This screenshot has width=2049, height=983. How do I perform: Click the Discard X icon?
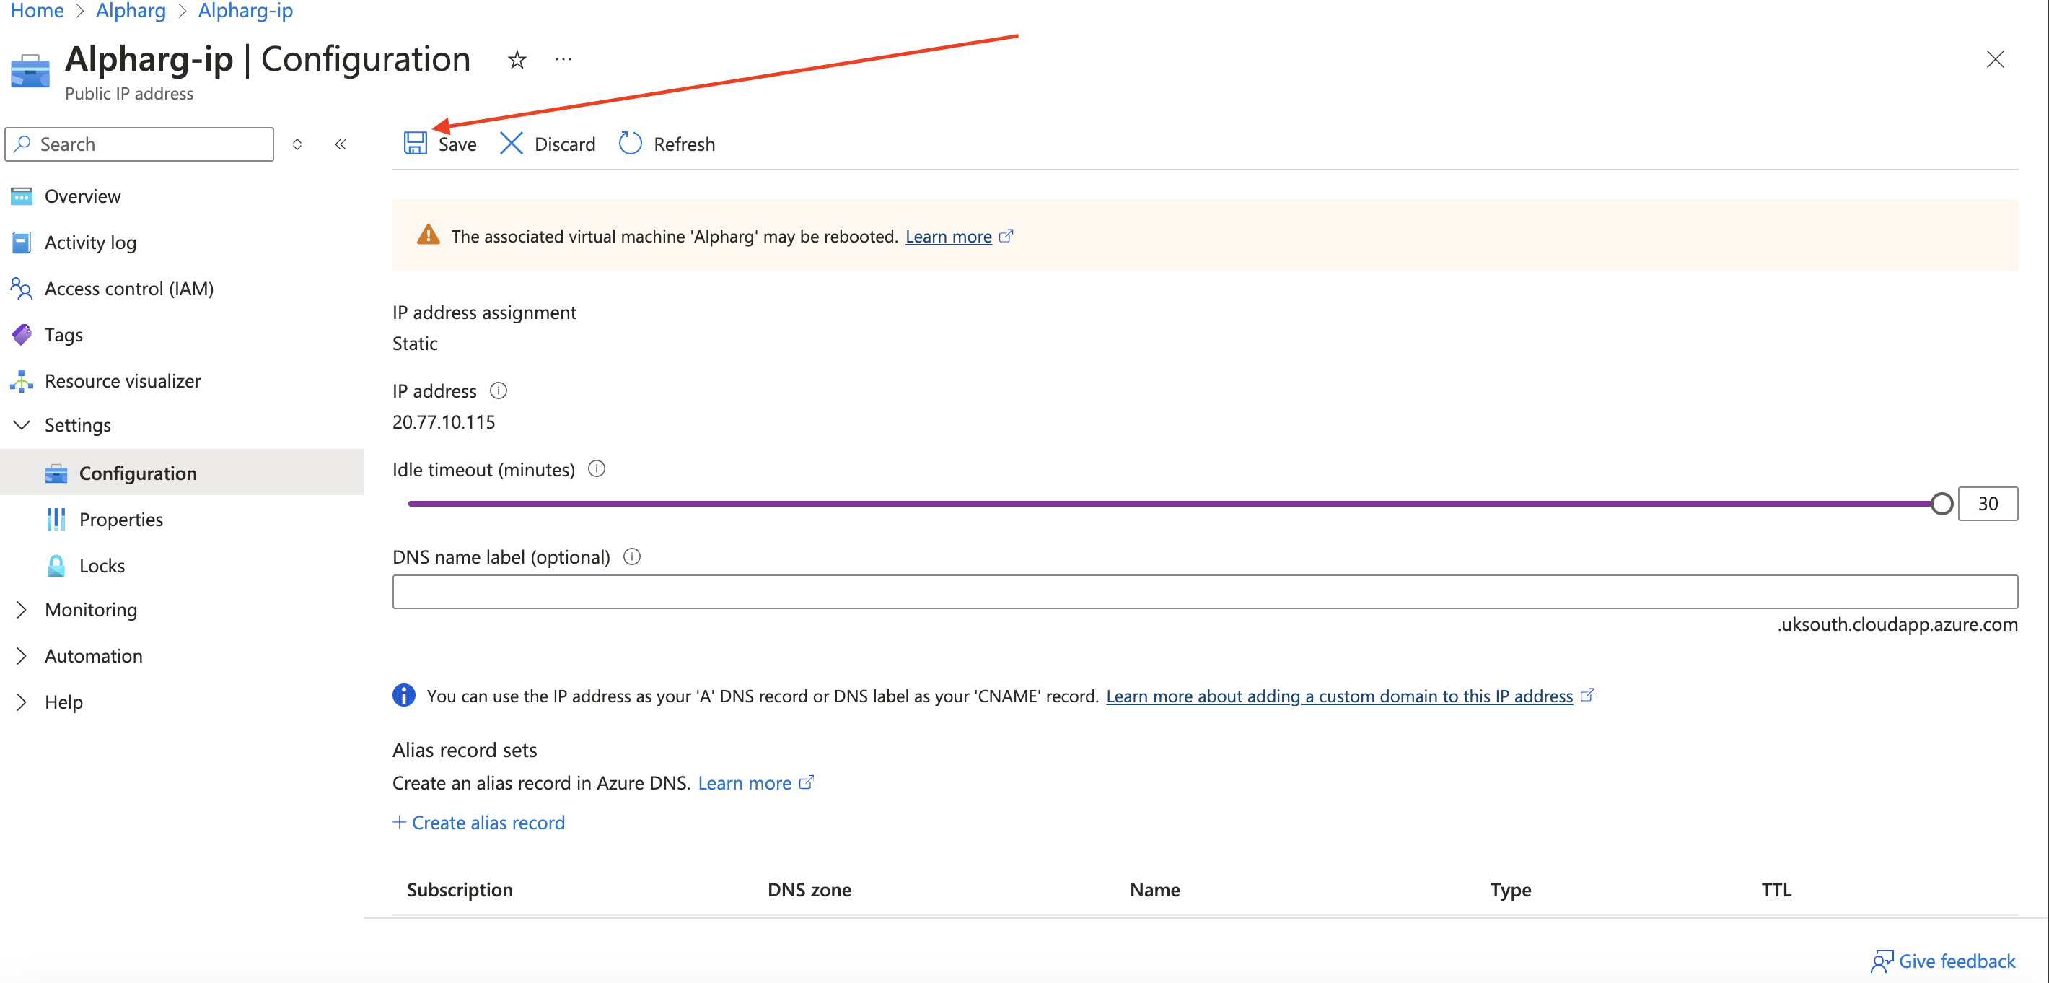(511, 144)
